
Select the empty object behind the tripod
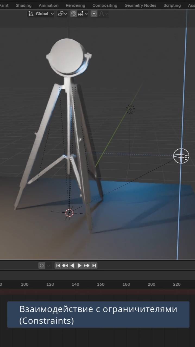pos(130,109)
